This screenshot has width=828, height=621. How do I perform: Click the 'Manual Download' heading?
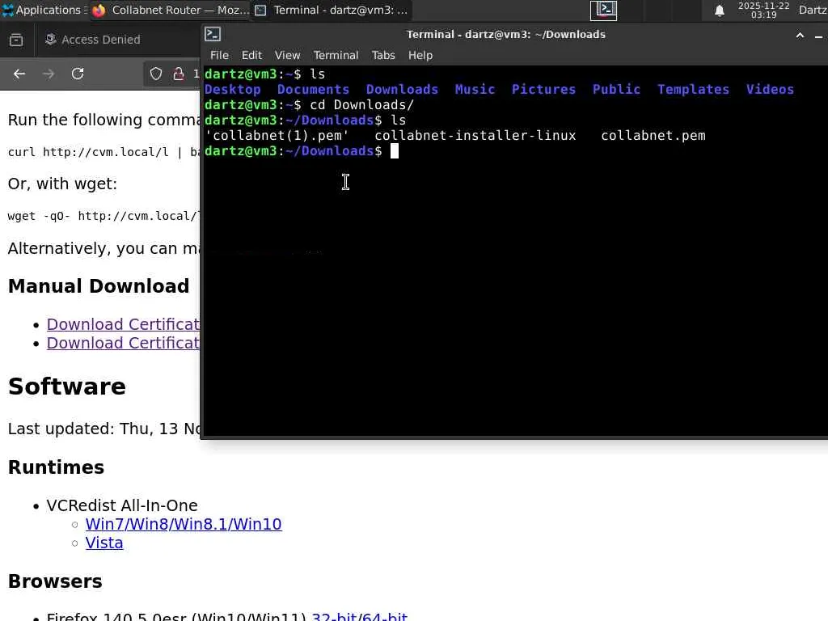click(99, 286)
